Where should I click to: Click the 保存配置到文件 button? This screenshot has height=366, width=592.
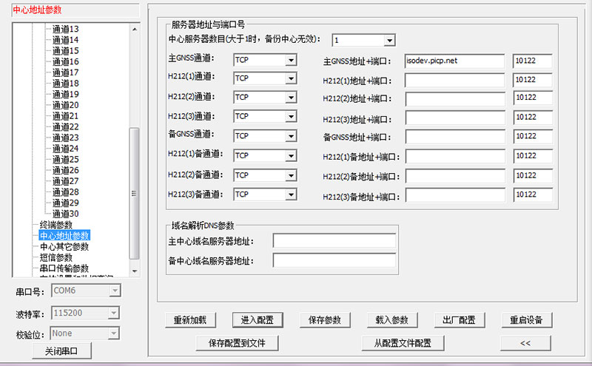coord(237,343)
